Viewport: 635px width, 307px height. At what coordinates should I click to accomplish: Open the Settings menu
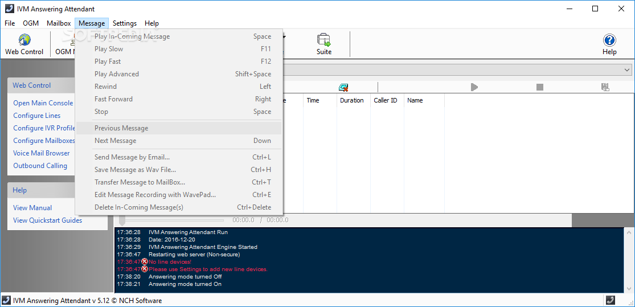click(125, 23)
